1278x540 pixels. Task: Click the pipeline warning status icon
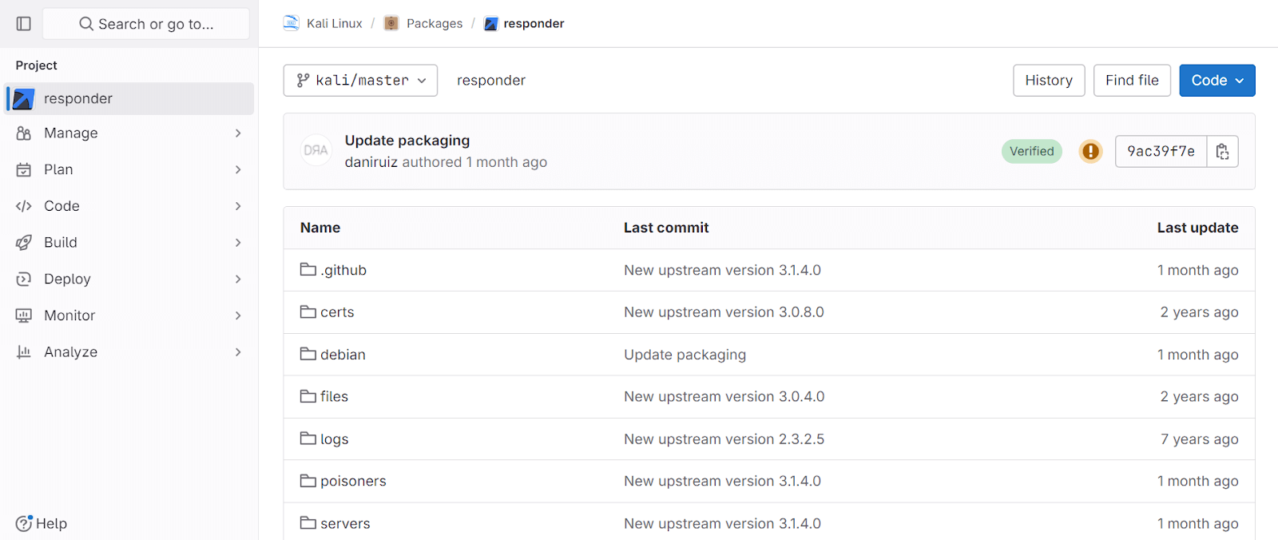pos(1090,151)
